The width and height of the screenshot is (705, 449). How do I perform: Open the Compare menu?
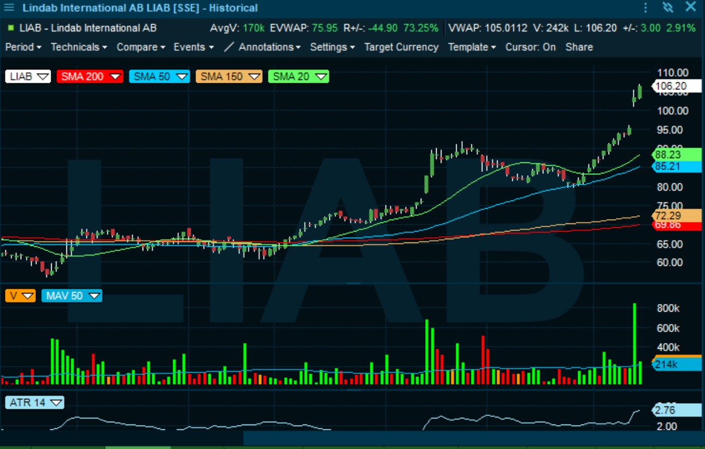(x=141, y=47)
